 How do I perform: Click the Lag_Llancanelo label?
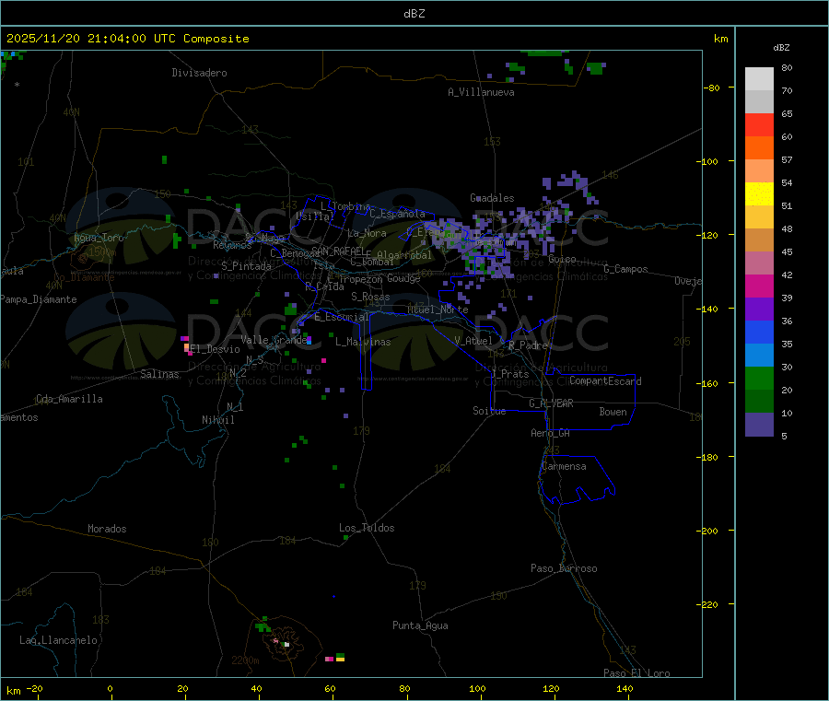59,639
